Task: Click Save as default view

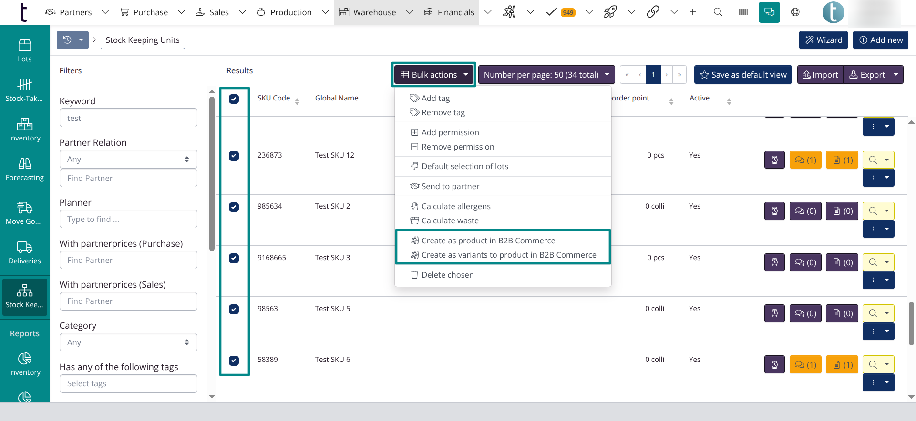Action: click(x=743, y=75)
